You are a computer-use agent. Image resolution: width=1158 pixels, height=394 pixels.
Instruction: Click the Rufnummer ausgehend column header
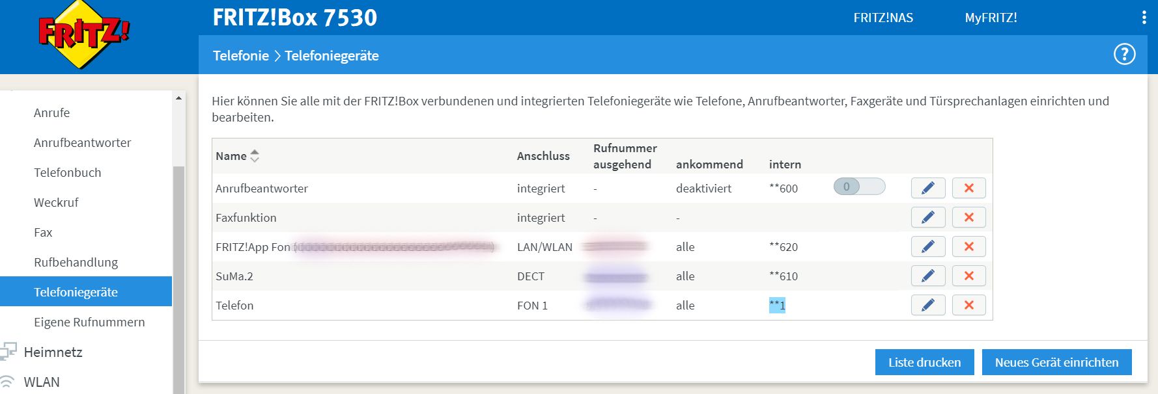(625, 156)
